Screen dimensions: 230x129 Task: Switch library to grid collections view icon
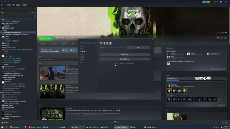pyautogui.click(x=35, y=9)
